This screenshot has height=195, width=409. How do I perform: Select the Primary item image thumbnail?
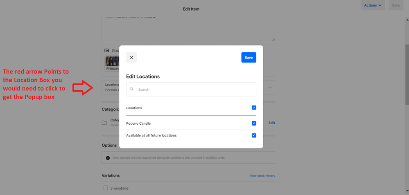(112, 63)
